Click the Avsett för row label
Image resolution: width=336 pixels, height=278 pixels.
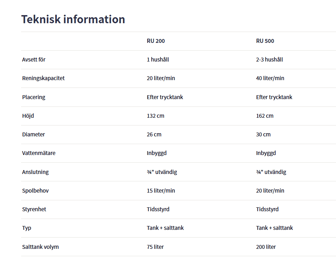click(x=34, y=59)
